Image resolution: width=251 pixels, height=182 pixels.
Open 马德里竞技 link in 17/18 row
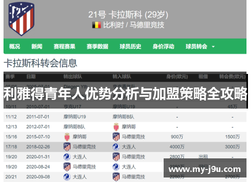click(x=84, y=147)
